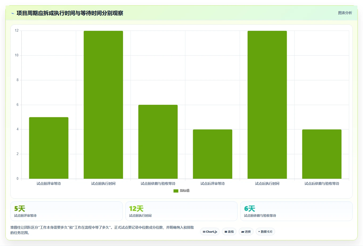Toggle the 指标值 legend color swatch
Viewport: 363px width, 246px height.
176,191
